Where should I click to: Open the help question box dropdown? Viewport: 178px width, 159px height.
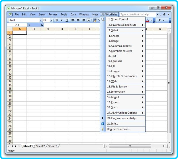[157, 15]
